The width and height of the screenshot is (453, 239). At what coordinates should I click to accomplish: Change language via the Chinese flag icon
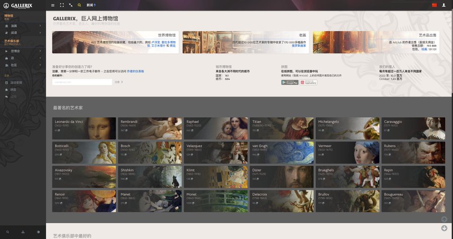click(x=434, y=5)
